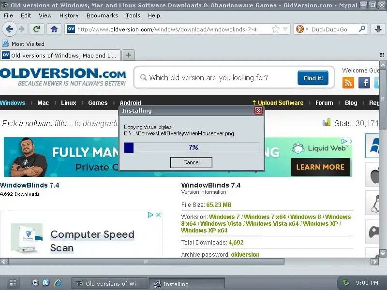Image resolution: width=387 pixels, height=290 pixels.
Task: Open the DuckDuckGo search engine selector
Action: pos(302,29)
